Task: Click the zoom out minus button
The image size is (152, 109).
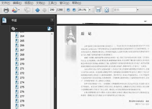Action: click(x=68, y=10)
